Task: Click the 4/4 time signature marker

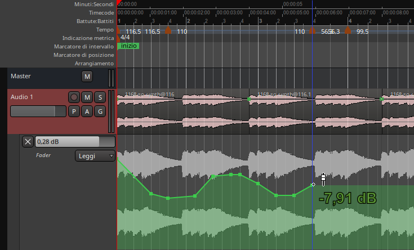Action: click(124, 38)
